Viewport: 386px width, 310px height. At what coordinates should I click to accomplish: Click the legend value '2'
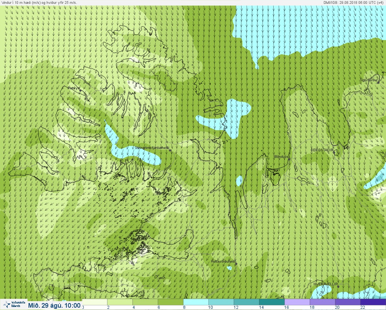108,307
